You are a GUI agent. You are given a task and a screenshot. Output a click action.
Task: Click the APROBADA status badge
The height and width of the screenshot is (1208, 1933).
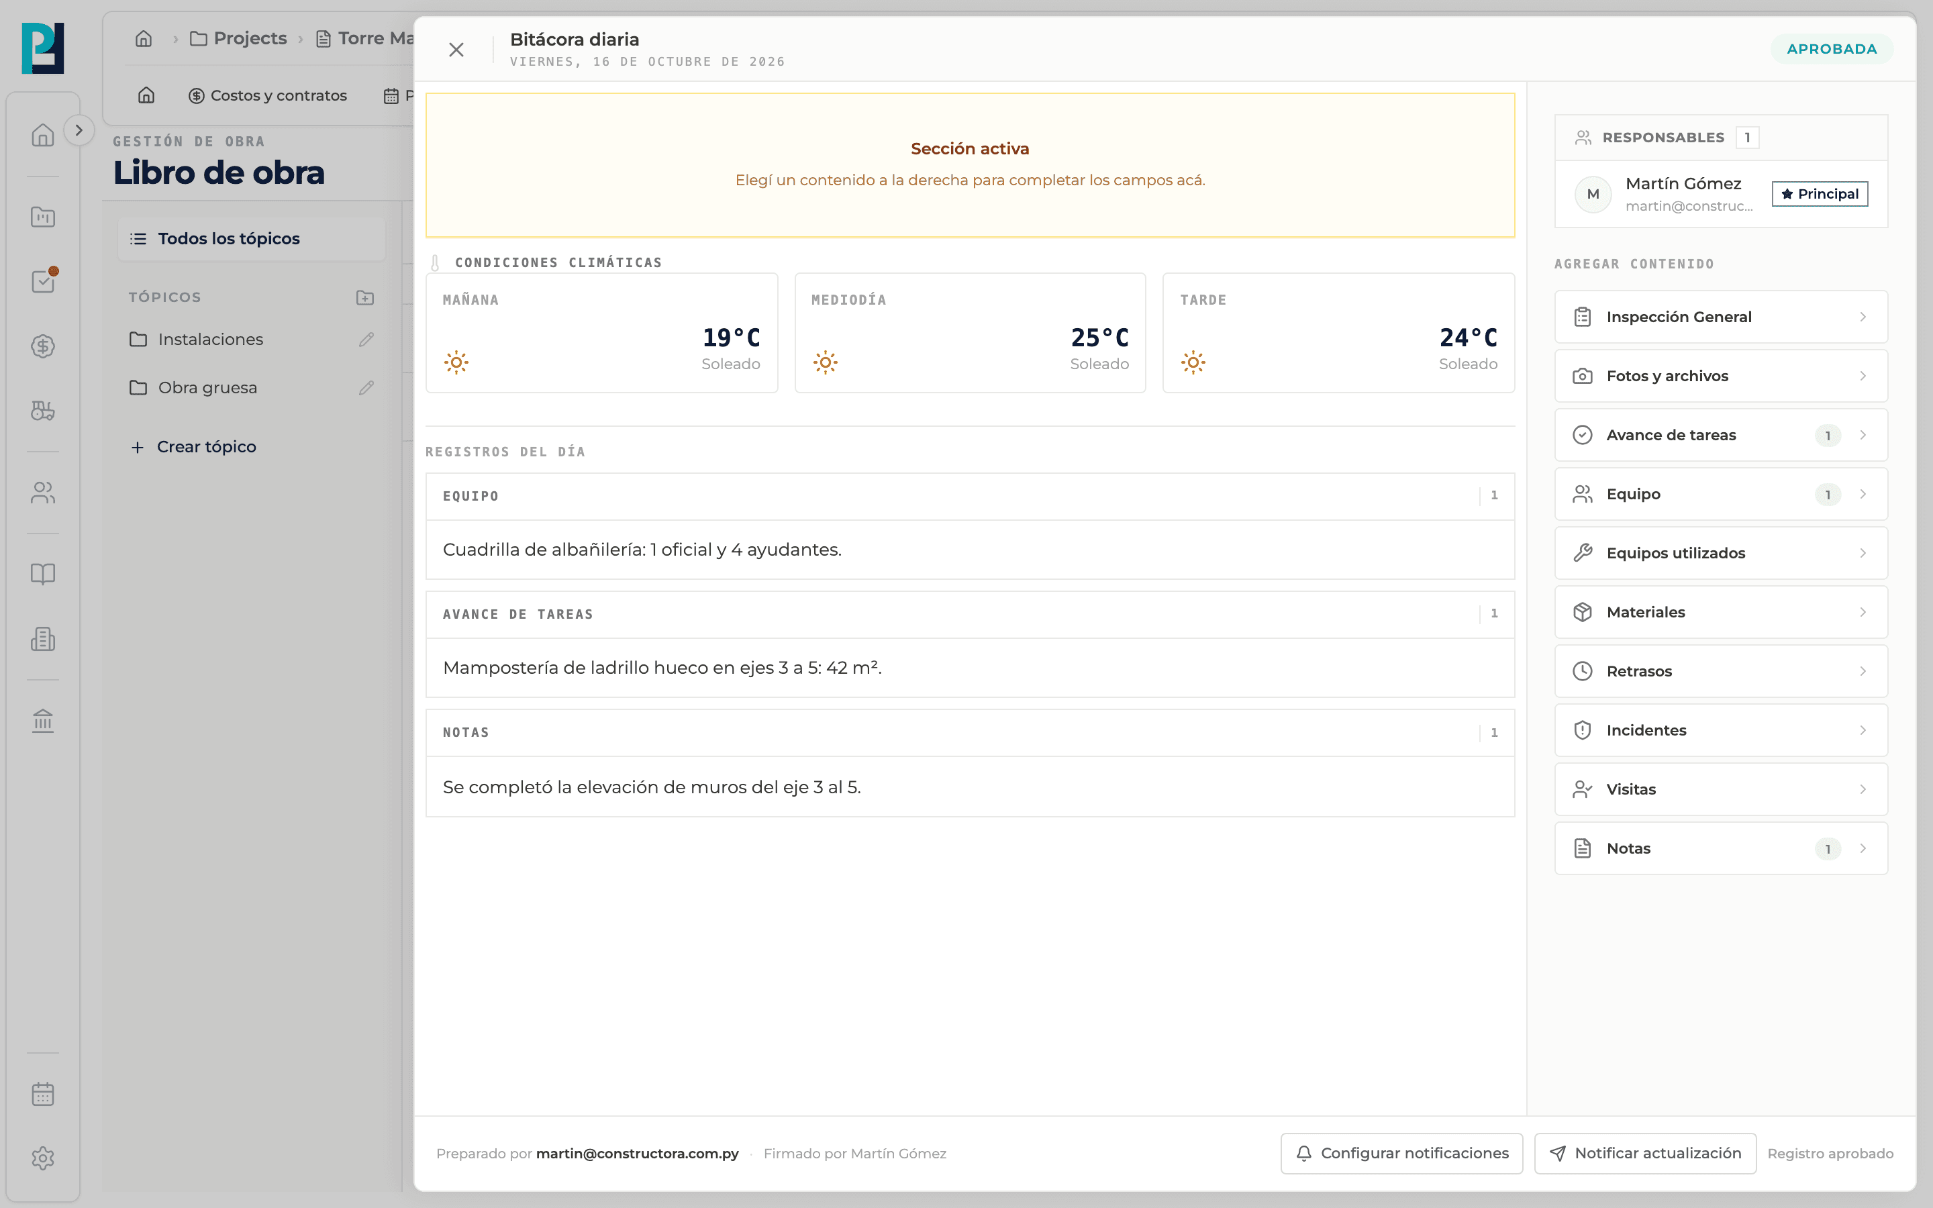point(1832,50)
